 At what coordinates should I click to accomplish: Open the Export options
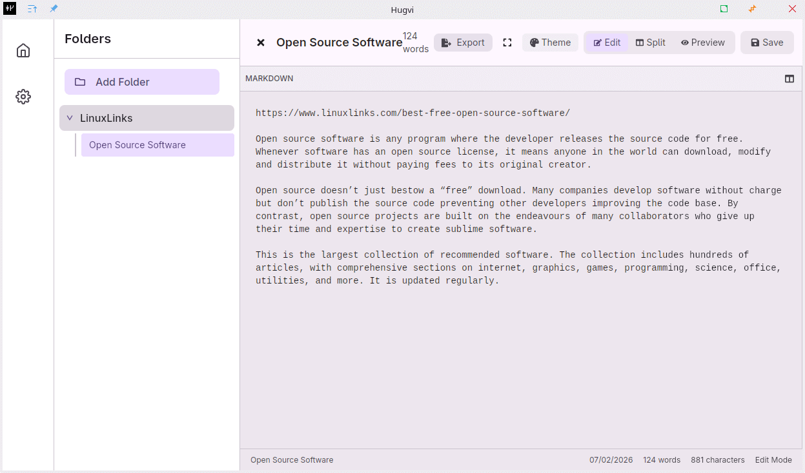pyautogui.click(x=463, y=43)
